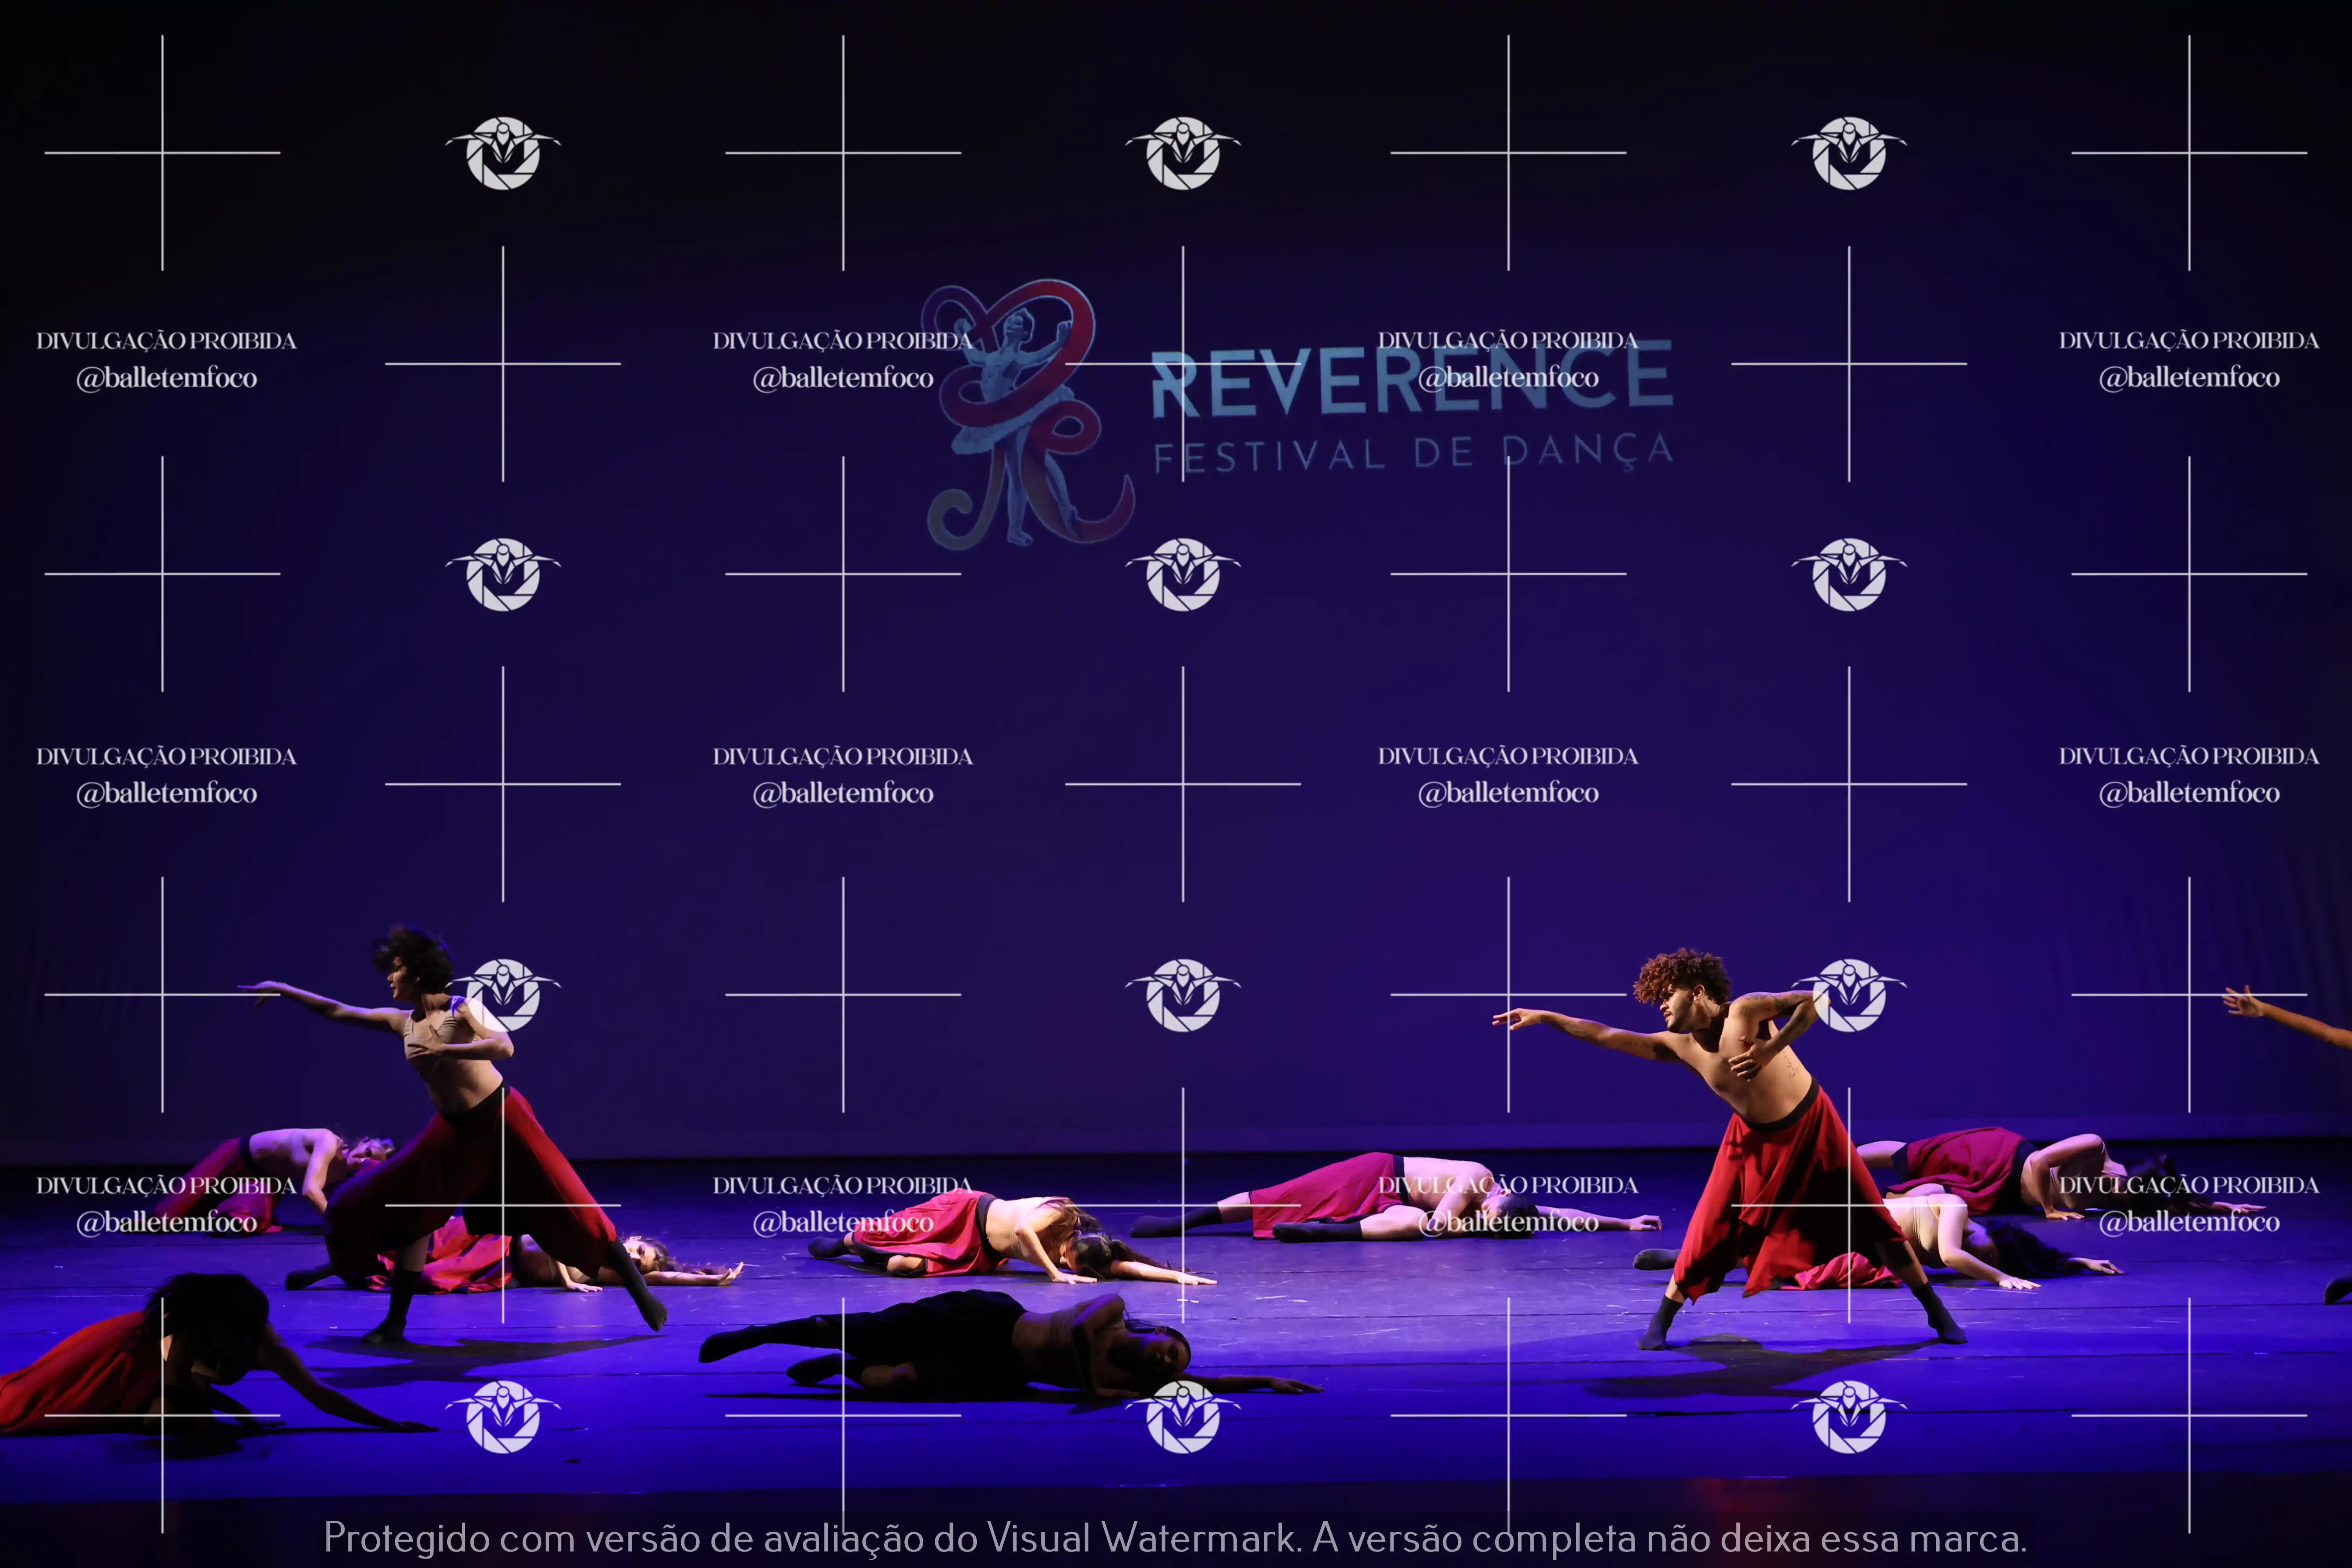2352x1568 pixels.
Task: Click watermark logo beside left standing dancer's head
Action: [503, 994]
